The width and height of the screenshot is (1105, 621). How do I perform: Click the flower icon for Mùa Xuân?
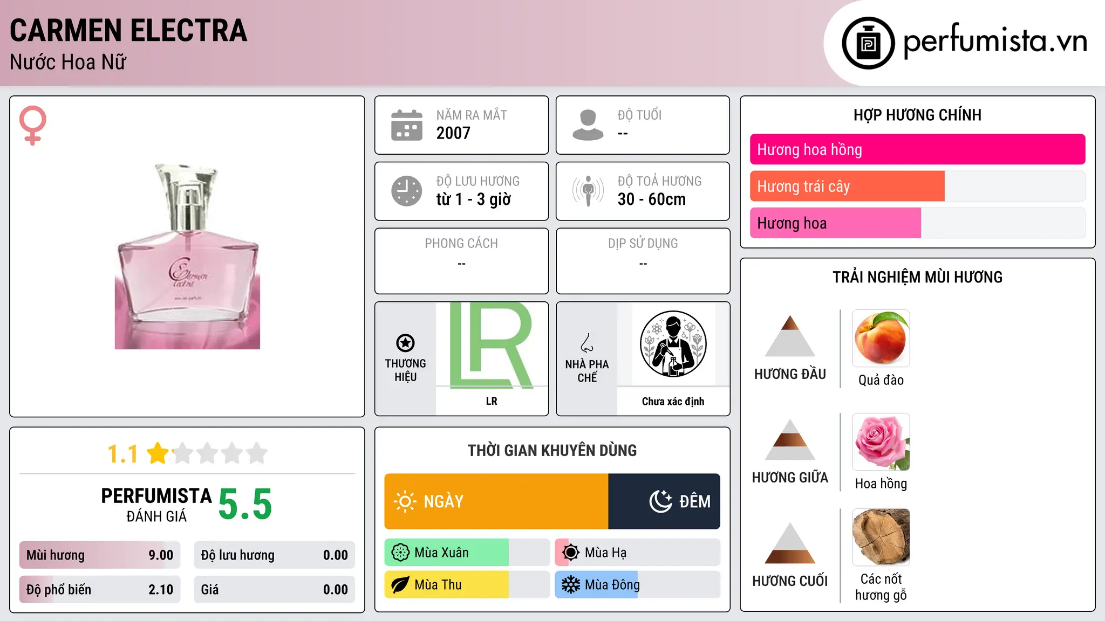[x=400, y=553]
